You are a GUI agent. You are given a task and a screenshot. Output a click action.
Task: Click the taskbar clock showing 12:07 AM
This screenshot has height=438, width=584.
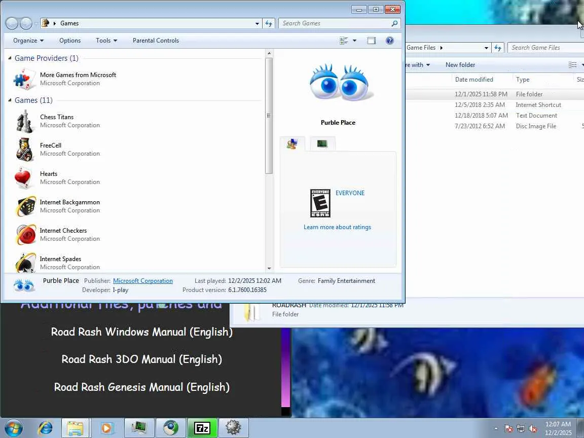558,428
